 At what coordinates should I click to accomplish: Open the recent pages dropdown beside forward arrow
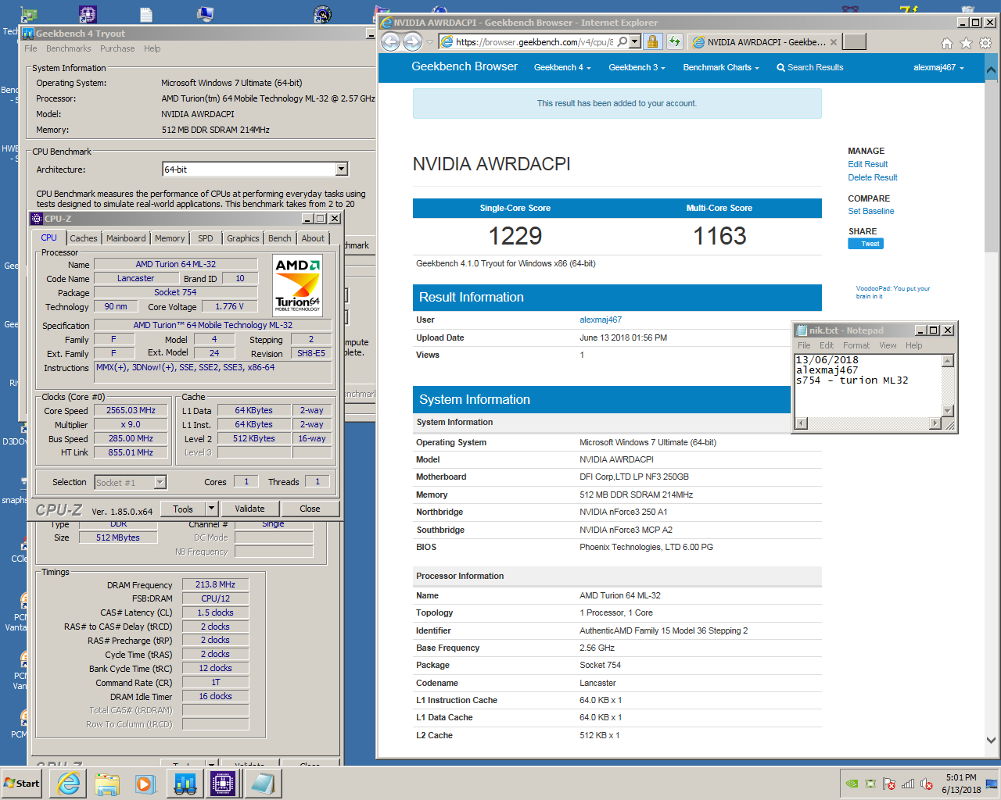(429, 42)
